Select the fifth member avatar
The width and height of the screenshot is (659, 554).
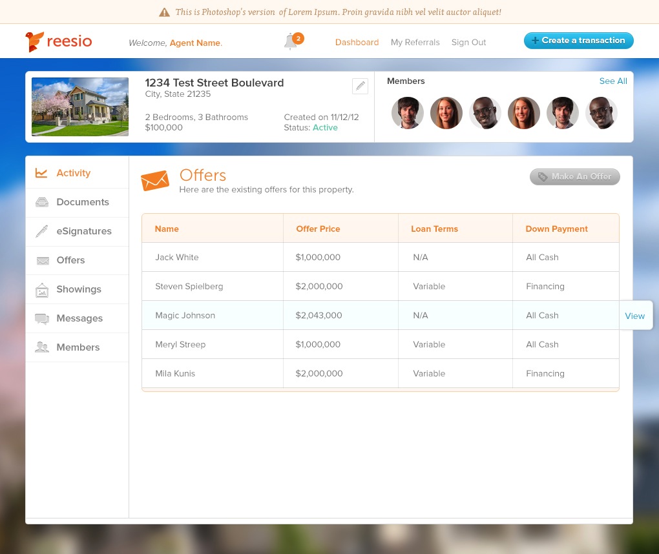[x=562, y=112]
